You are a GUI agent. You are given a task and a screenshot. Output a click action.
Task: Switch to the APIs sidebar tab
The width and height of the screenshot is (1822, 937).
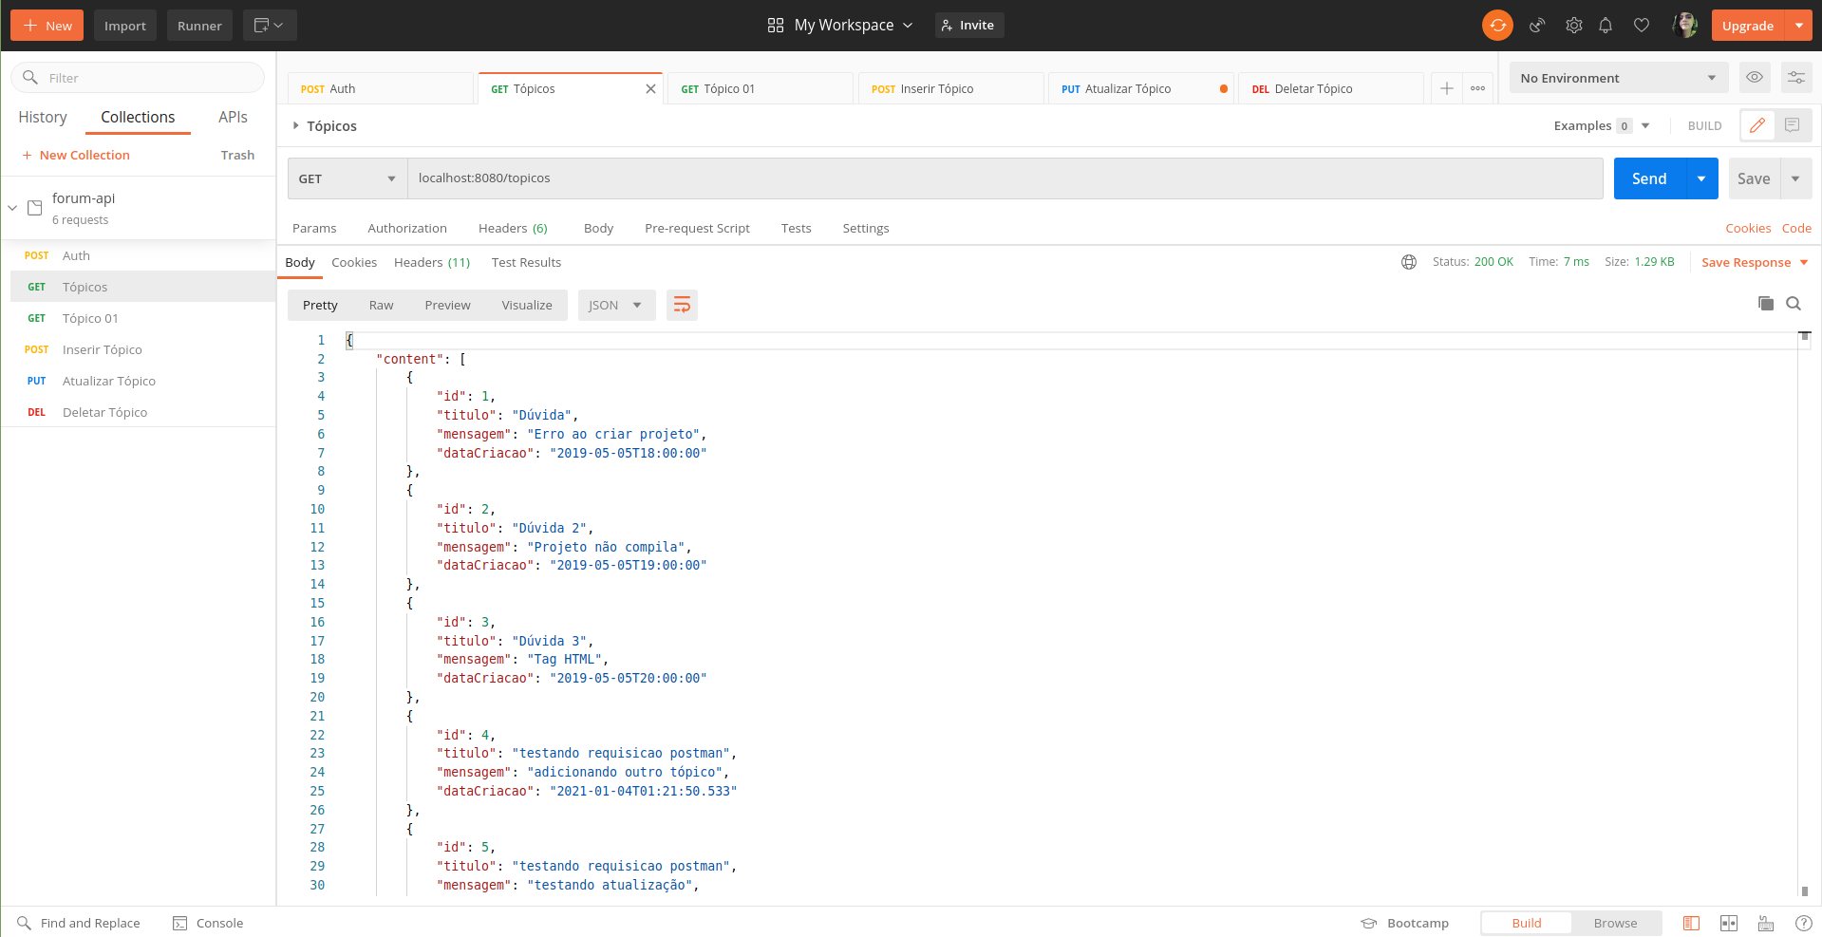tap(233, 117)
